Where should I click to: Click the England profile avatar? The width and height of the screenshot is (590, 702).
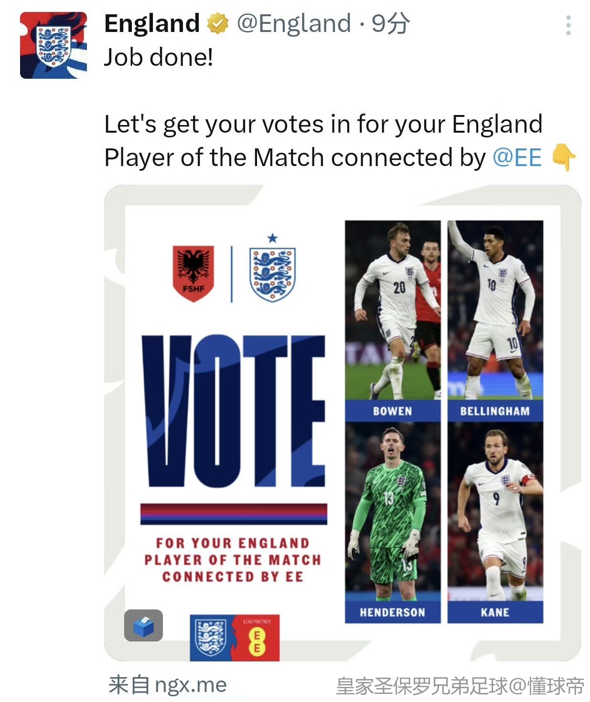point(54,45)
